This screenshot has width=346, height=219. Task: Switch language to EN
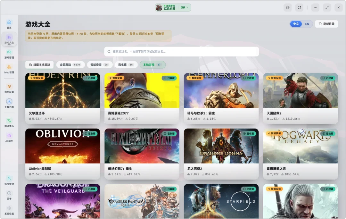point(307,24)
